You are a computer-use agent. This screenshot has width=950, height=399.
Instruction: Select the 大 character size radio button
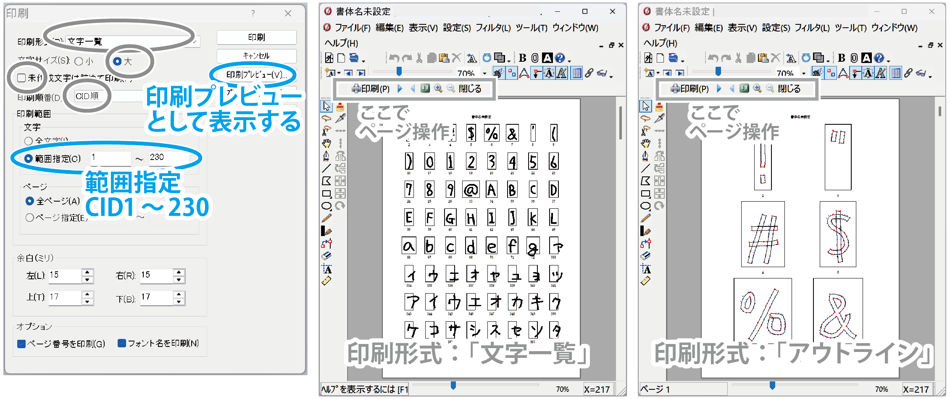(118, 61)
